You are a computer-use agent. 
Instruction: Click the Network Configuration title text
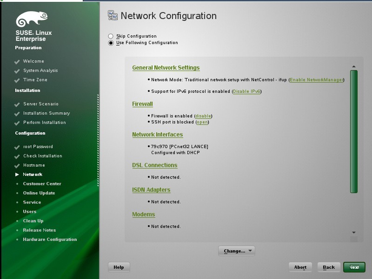tap(169, 16)
